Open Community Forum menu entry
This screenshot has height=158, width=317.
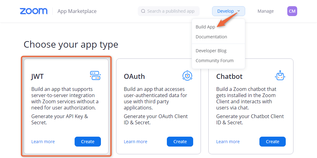pyautogui.click(x=215, y=61)
